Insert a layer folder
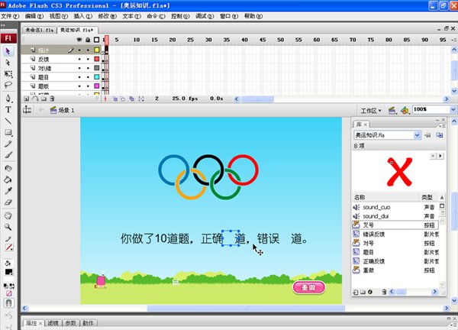This screenshot has width=458, height=330. tap(44, 99)
